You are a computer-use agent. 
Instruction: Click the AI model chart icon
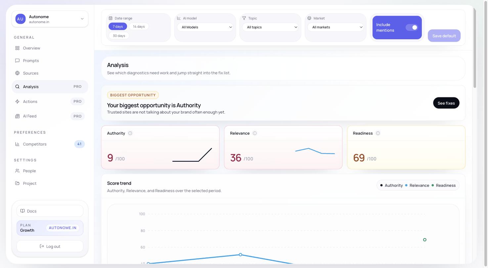tap(179, 18)
